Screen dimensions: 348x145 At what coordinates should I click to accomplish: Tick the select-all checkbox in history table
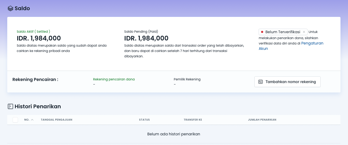click(x=15, y=120)
